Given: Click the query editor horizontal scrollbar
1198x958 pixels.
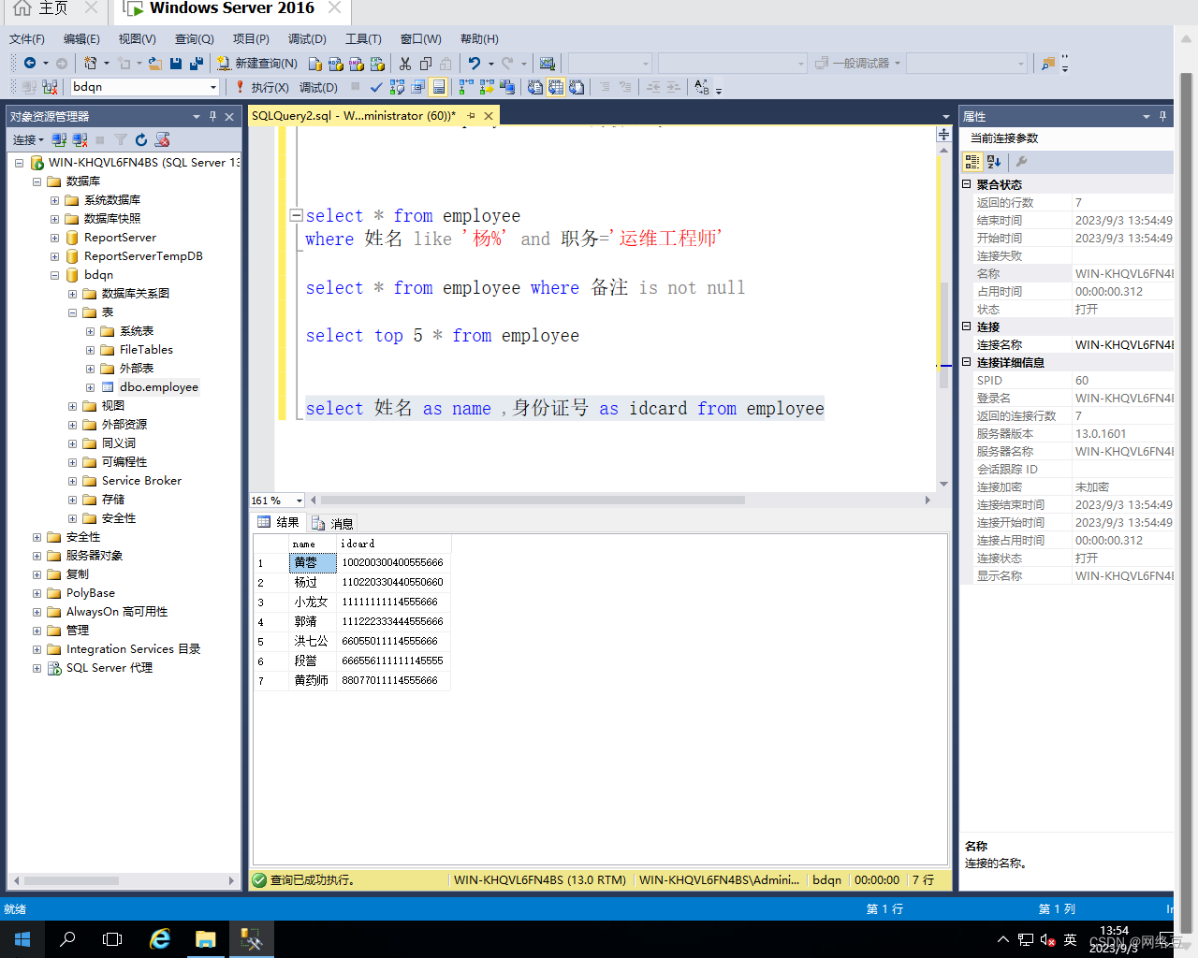Looking at the screenshot, I should (533, 500).
